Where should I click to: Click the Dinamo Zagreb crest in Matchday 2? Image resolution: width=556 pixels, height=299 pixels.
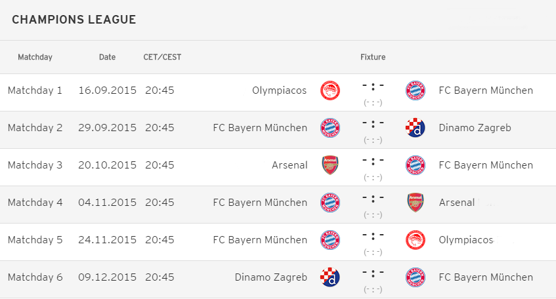click(x=416, y=128)
